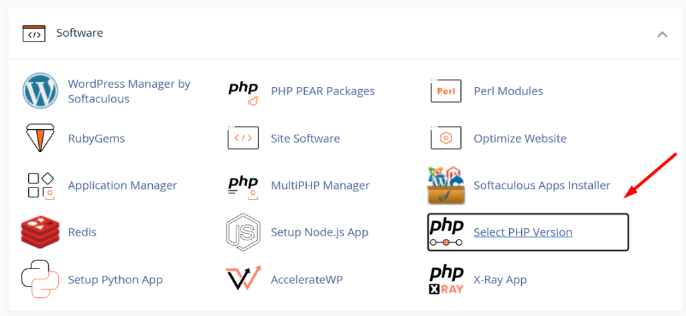Click the red Redis icon
Image resolution: width=686 pixels, height=316 pixels.
click(40, 232)
